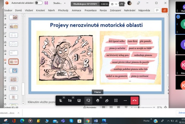
Task: Switch to Normal view icon in status bar
Action: click(104, 107)
